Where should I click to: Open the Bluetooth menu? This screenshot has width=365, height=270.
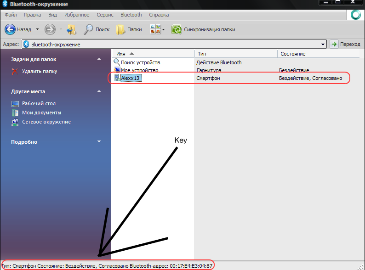tap(131, 15)
